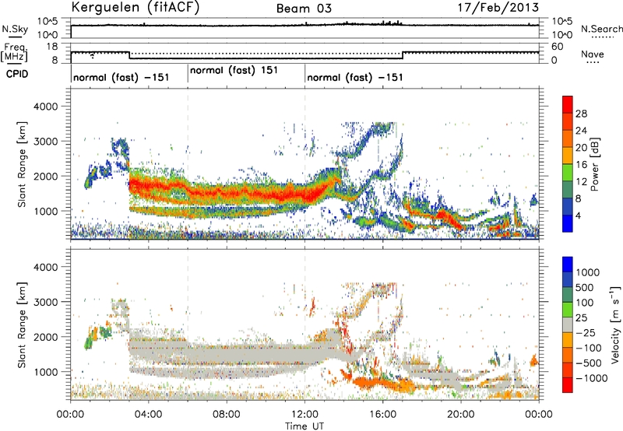Click the first "normal (fast) -151" entry at 00:00
Image resolution: width=623 pixels, height=431 pixels.
click(121, 77)
